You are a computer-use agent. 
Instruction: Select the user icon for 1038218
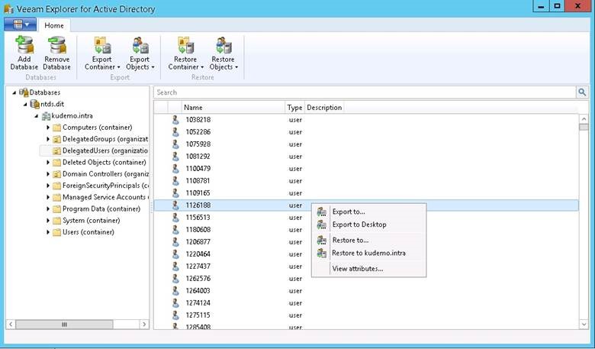pos(175,120)
